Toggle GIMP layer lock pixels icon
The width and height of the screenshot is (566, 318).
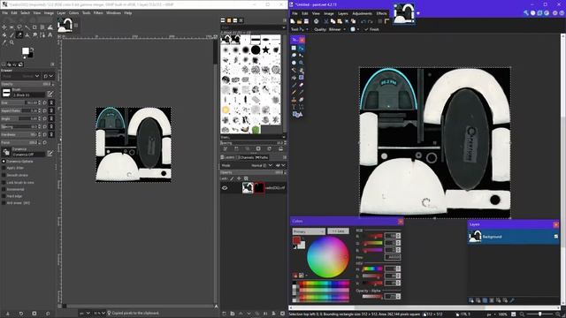[232, 178]
